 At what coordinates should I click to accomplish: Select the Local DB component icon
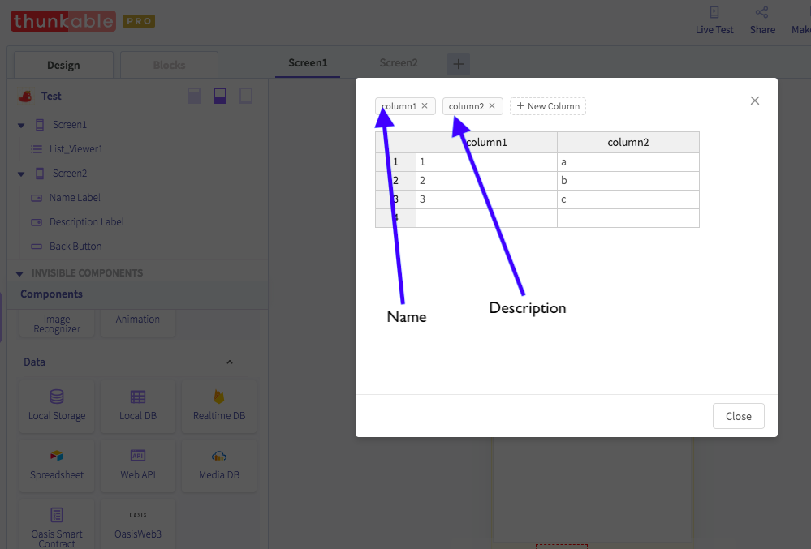[x=137, y=397]
